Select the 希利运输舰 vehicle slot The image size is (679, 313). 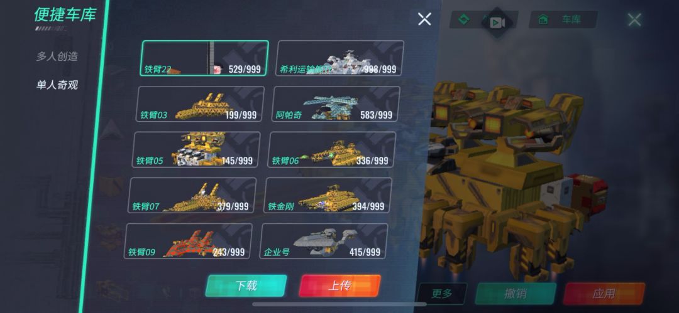pos(339,58)
